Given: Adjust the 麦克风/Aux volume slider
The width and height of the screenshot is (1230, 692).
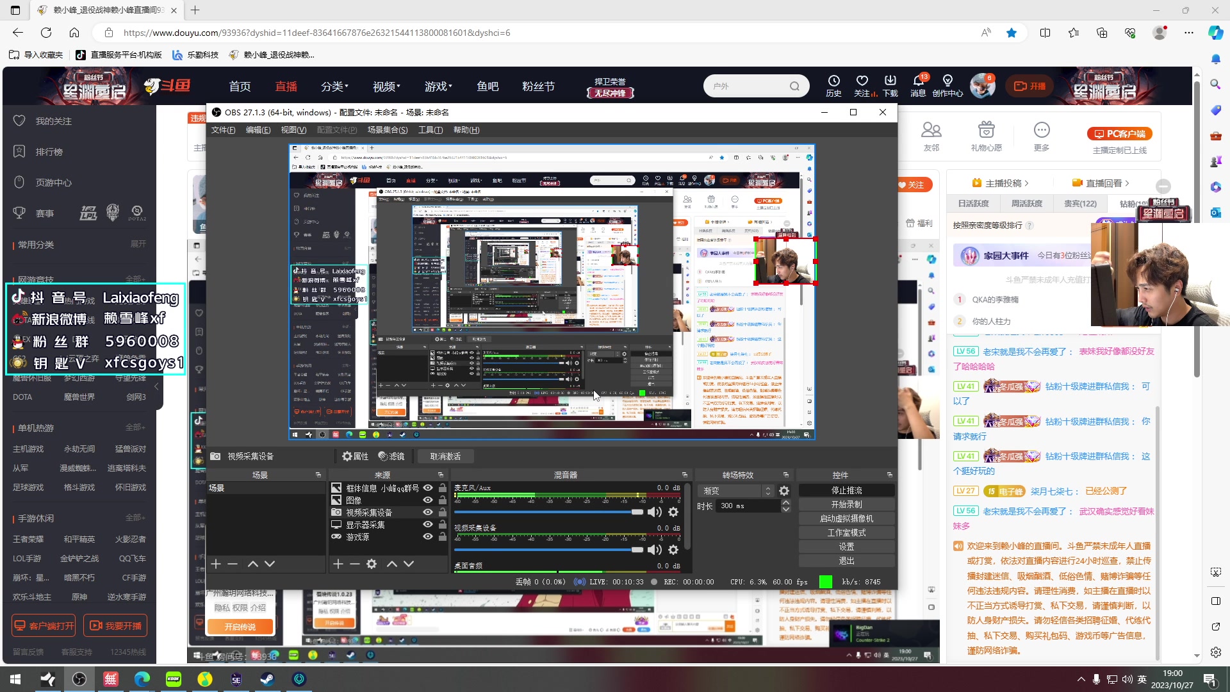Looking at the screenshot, I should 548,512.
